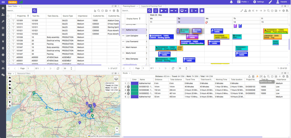Click the color swatch of first Katherine Hull row
The image size is (291, 138).
tap(135, 83)
